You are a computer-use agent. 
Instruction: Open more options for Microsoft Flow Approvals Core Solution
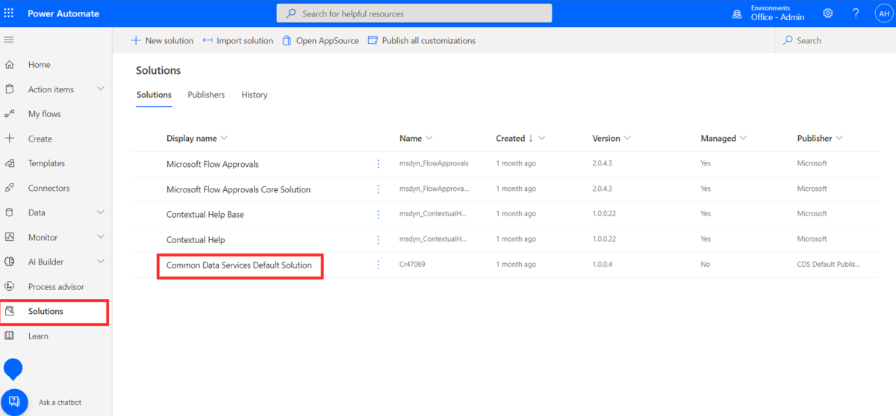[379, 189]
